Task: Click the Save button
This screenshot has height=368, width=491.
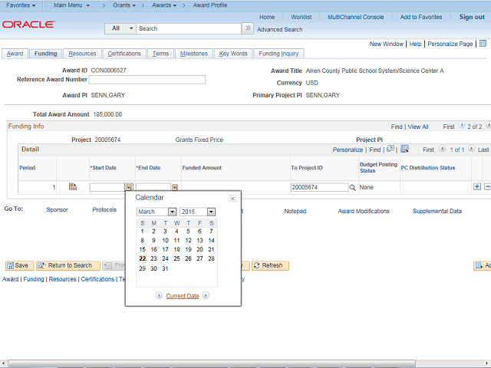Action: 18,265
